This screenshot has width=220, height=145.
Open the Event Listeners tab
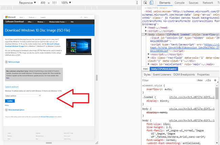(x=162, y=75)
